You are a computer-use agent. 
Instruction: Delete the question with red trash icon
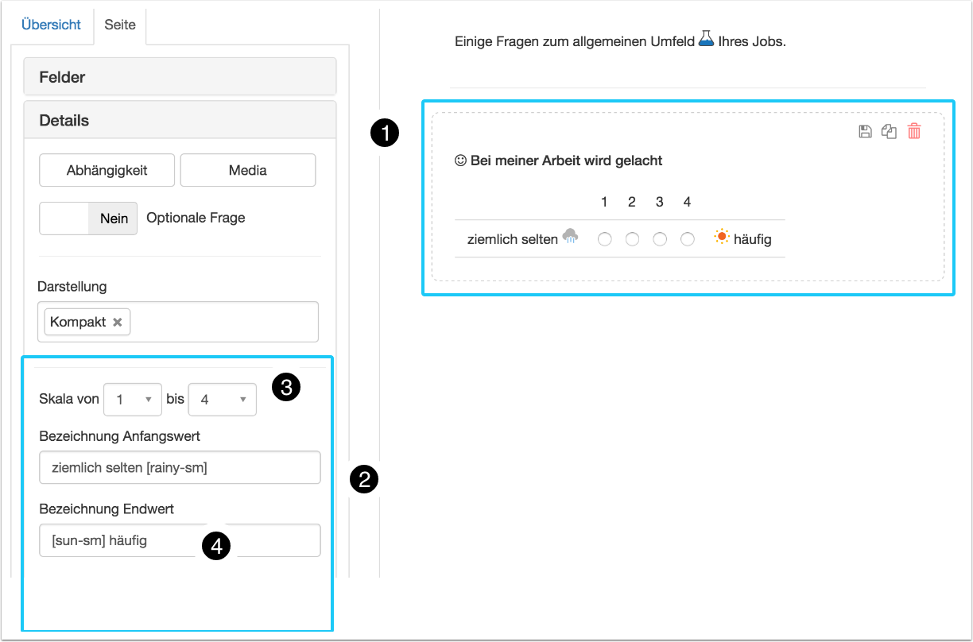click(914, 132)
